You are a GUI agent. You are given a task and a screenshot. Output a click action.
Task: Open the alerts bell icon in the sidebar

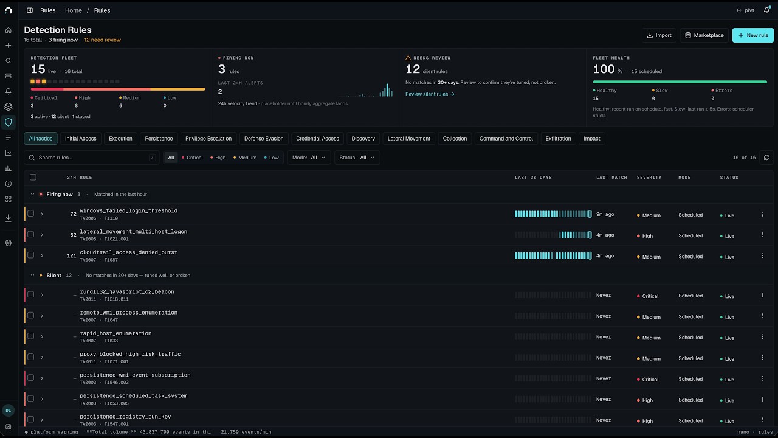click(x=8, y=91)
